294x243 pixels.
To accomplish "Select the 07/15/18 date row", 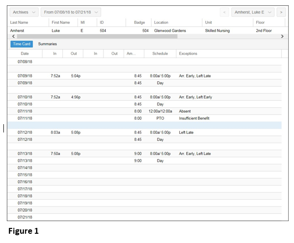I will tap(145, 175).
